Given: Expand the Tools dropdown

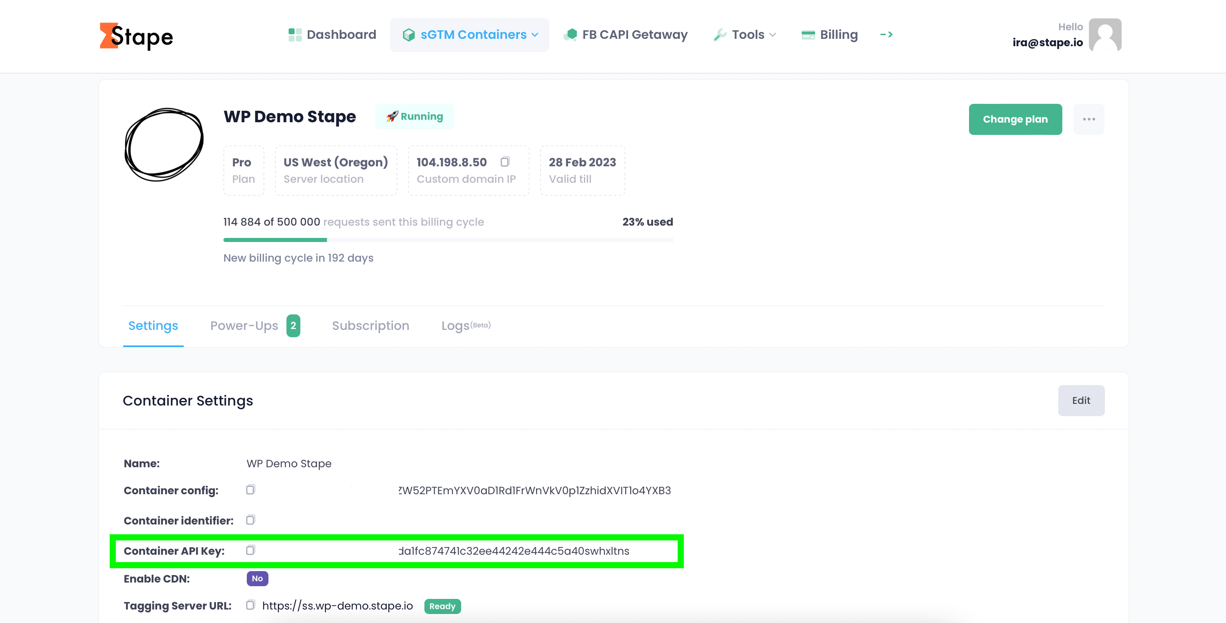Looking at the screenshot, I should tap(745, 35).
